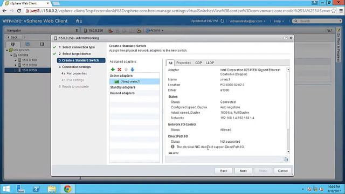Viewport: 345px width, 194px height.
Task: Switch to the Properties tab
Action: point(183,63)
